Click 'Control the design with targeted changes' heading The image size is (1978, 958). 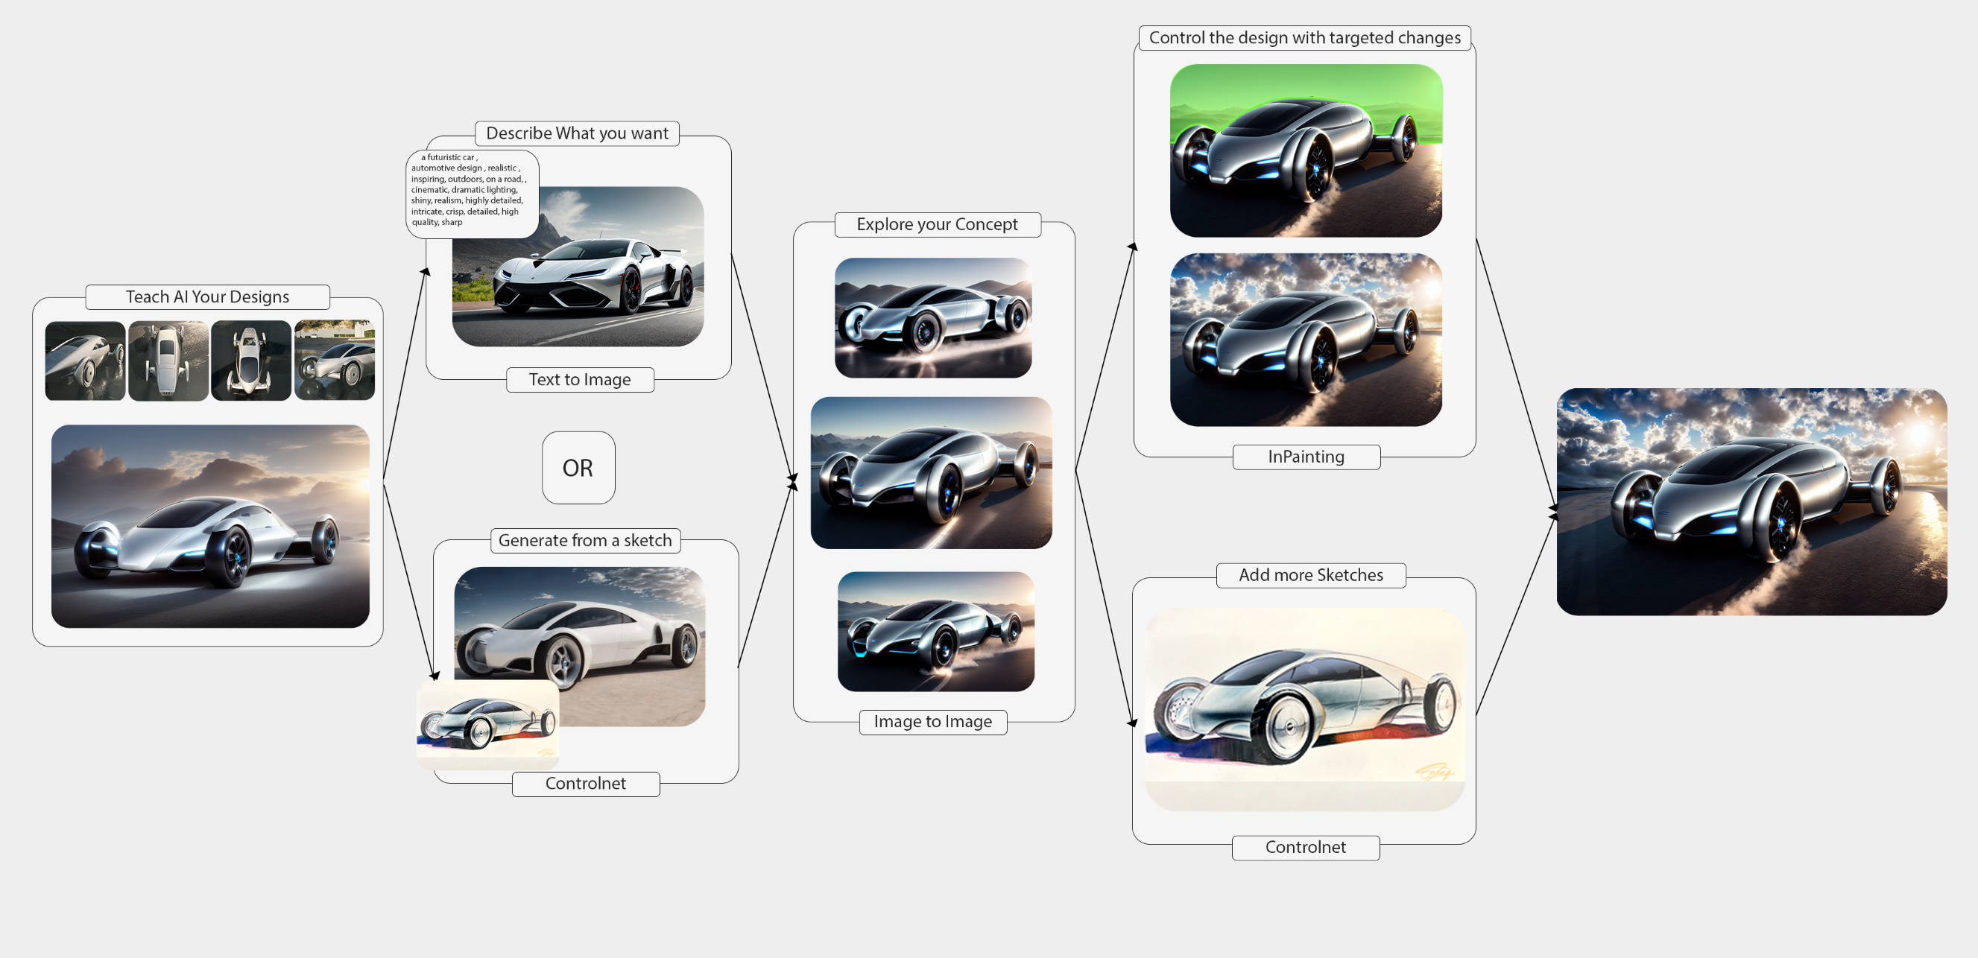[x=1304, y=37]
